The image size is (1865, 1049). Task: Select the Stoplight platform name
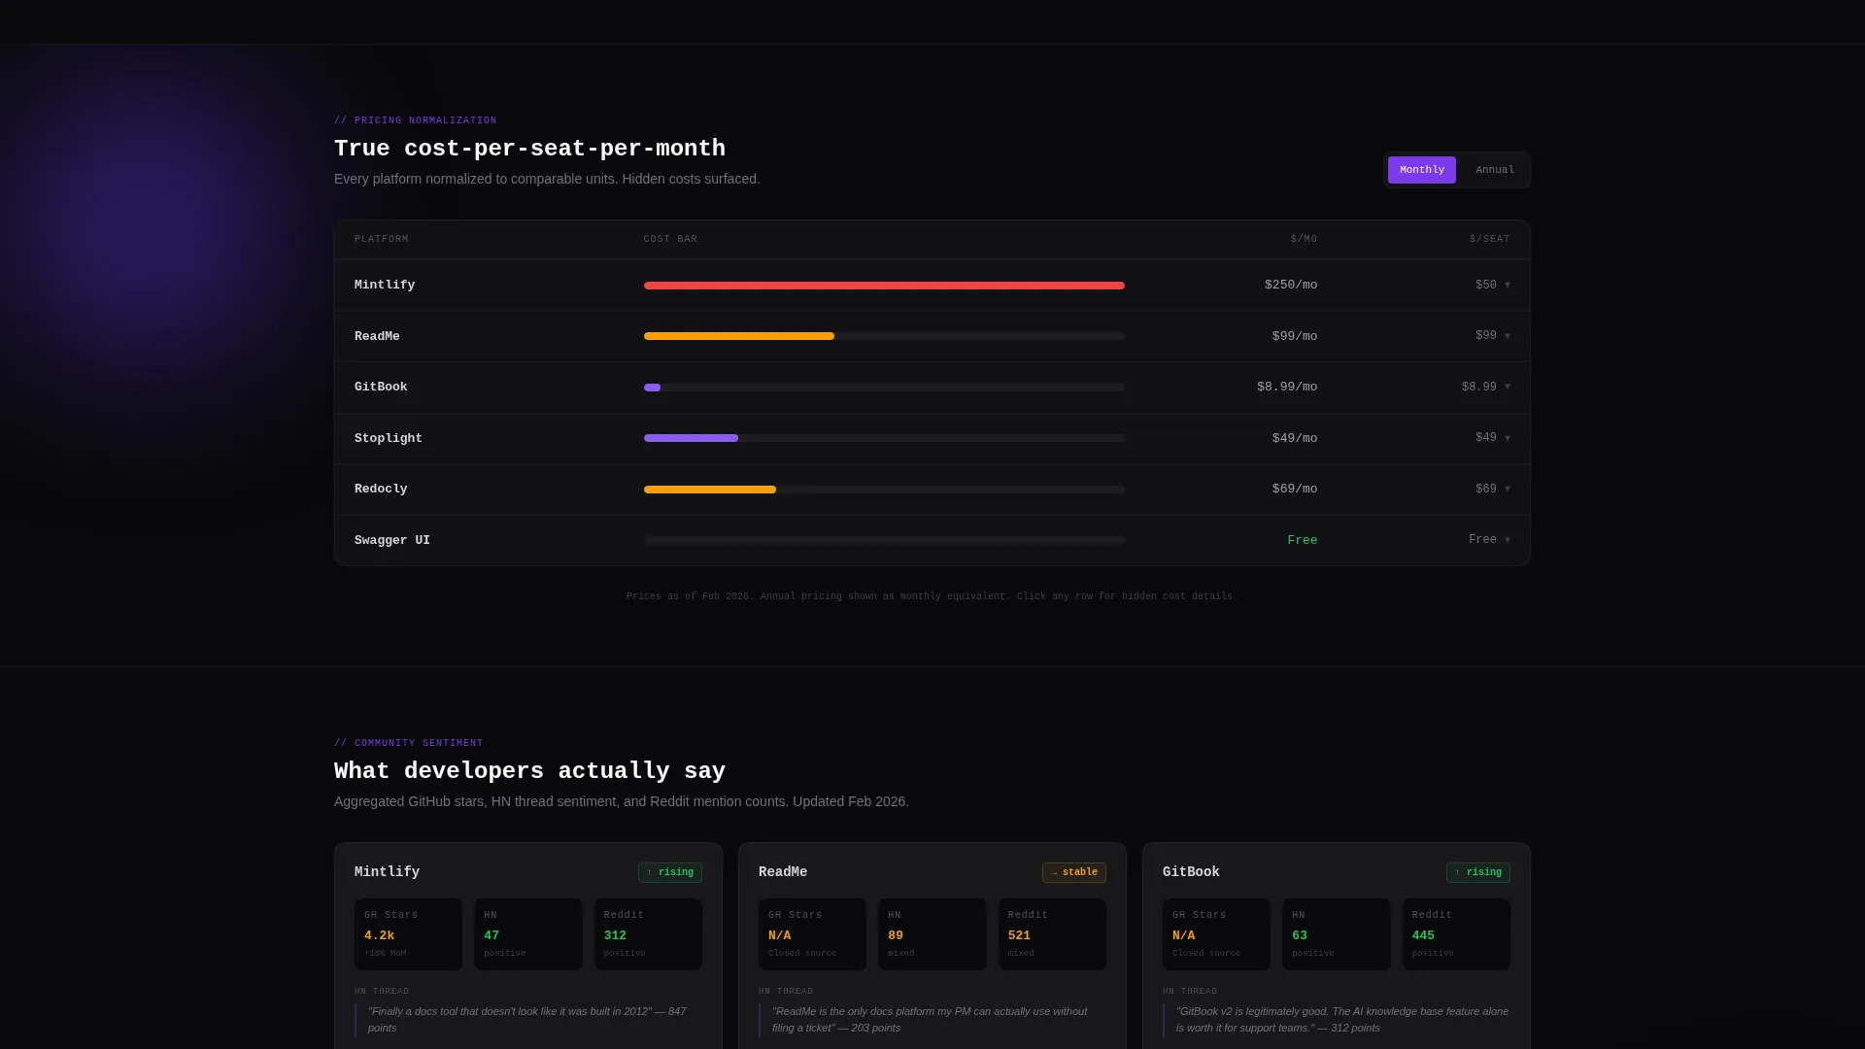click(389, 438)
